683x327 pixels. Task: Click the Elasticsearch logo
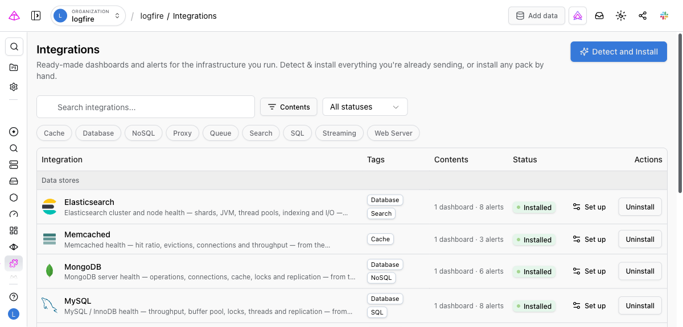[50, 207]
